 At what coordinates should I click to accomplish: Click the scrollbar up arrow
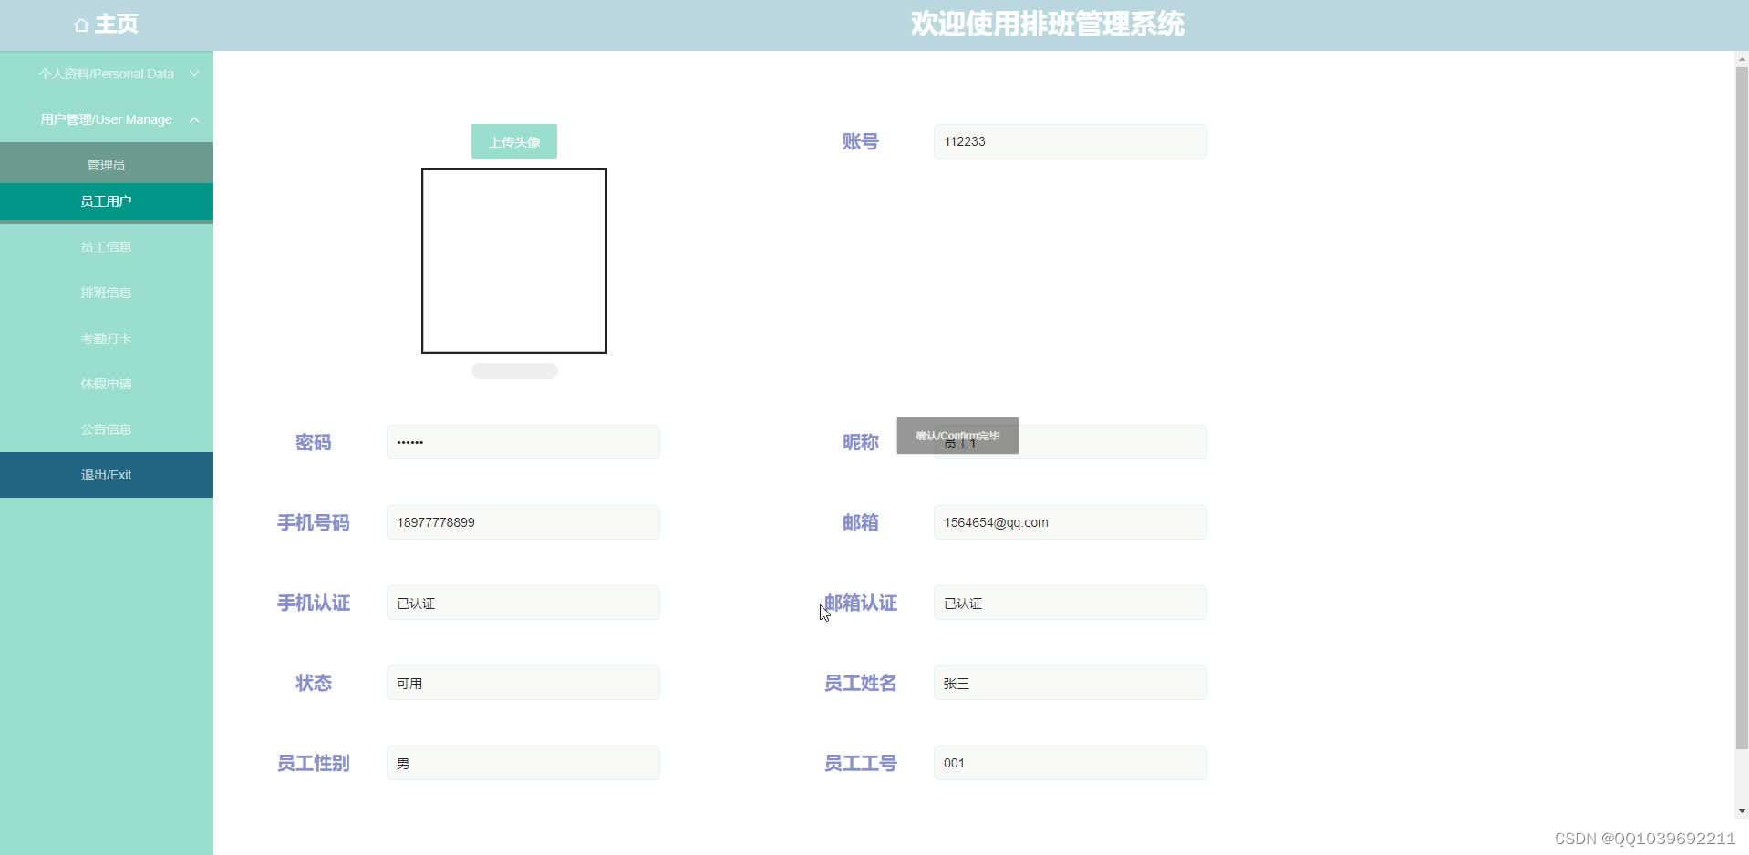(x=1742, y=59)
